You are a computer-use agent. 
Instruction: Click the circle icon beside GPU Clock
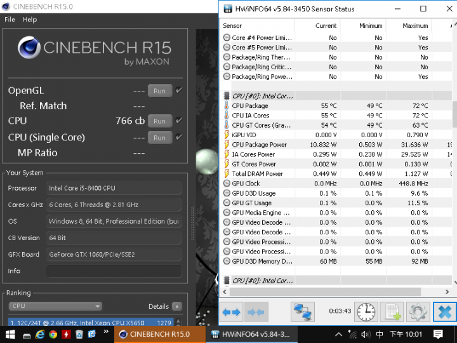coord(227,184)
